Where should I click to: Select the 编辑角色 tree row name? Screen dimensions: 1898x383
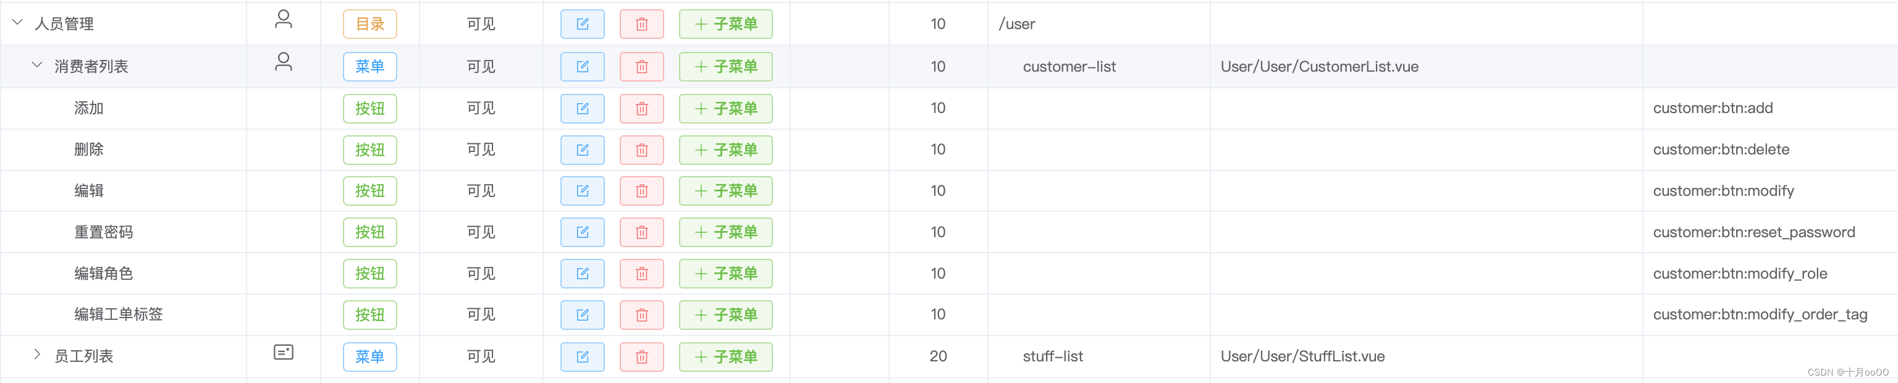pos(103,274)
